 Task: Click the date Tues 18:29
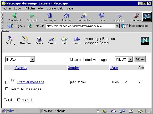pyautogui.click(x=120, y=82)
